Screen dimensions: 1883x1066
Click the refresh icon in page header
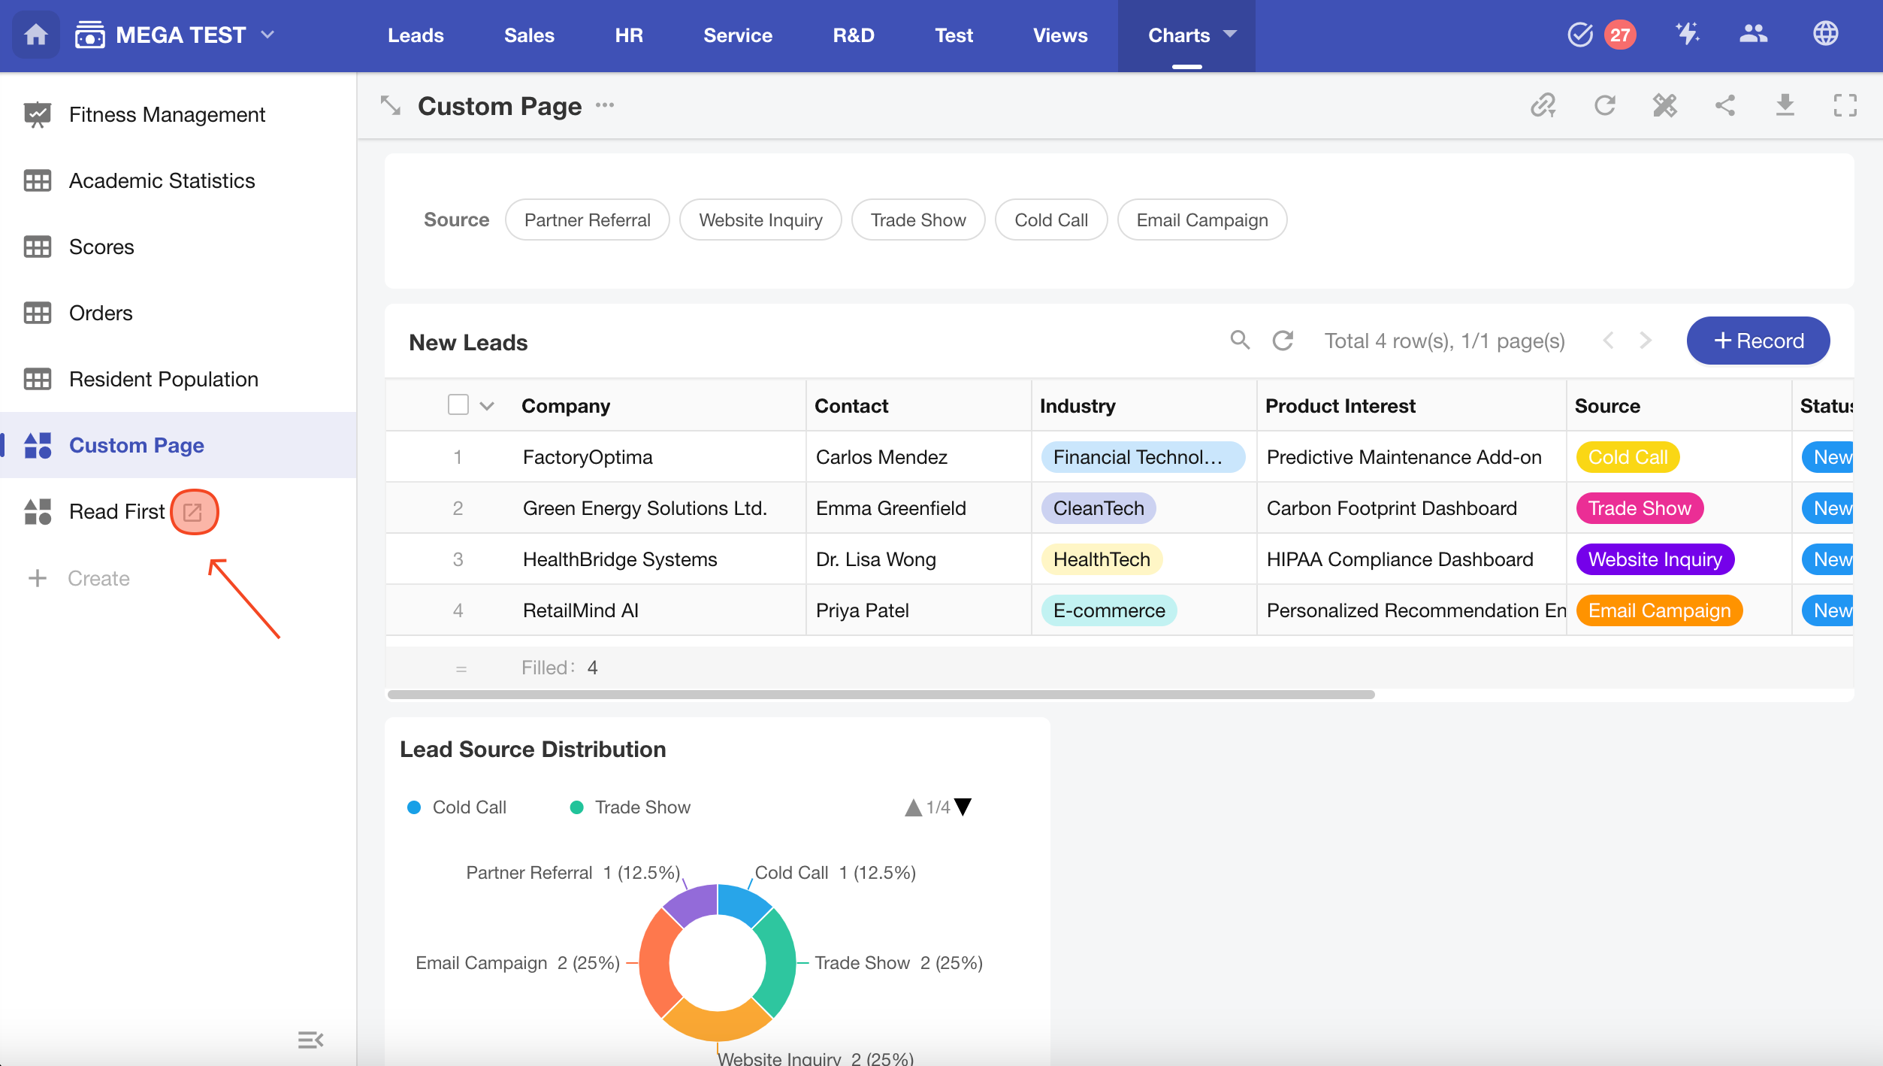coord(1604,105)
